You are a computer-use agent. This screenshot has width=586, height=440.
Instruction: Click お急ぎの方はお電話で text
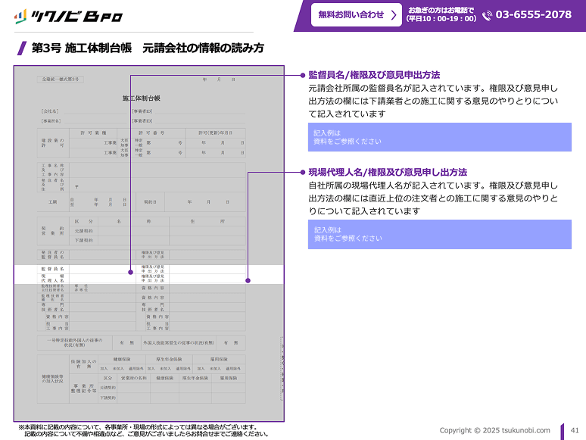pyautogui.click(x=441, y=10)
